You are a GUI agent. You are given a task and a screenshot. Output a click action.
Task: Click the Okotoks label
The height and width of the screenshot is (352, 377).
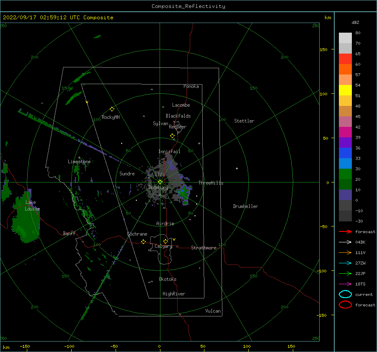point(168,279)
